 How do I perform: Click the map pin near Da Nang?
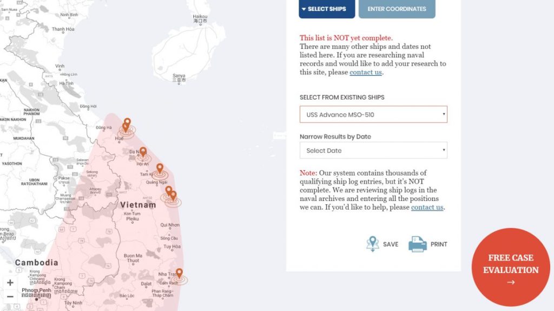pos(143,152)
